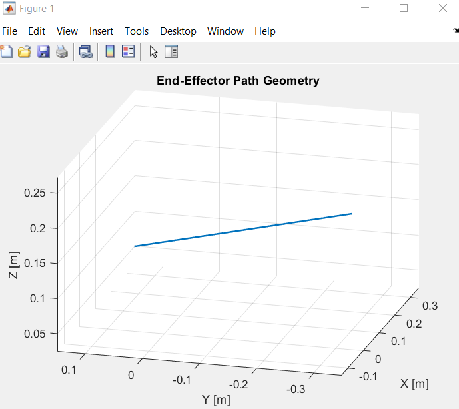
Task: Click the Y-axis tick label -0.3
Action: (296, 389)
